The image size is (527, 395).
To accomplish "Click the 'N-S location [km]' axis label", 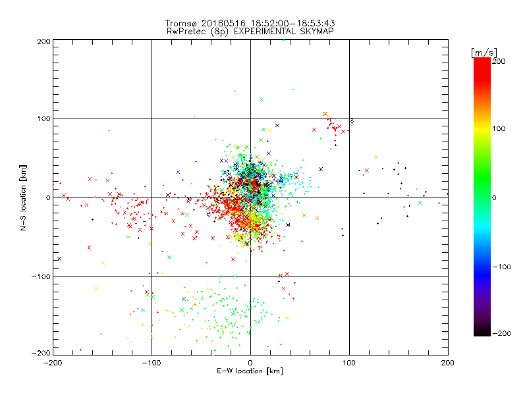I will tap(23, 198).
